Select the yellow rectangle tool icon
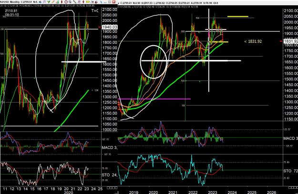The height and width of the screenshot is (194, 298). tap(88, 2)
